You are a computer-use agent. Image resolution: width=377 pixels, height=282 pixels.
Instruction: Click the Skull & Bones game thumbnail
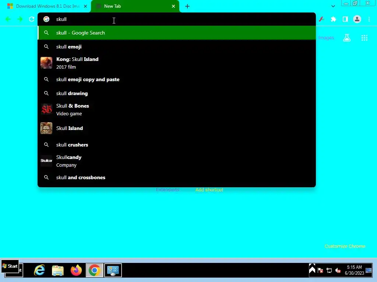(x=46, y=109)
